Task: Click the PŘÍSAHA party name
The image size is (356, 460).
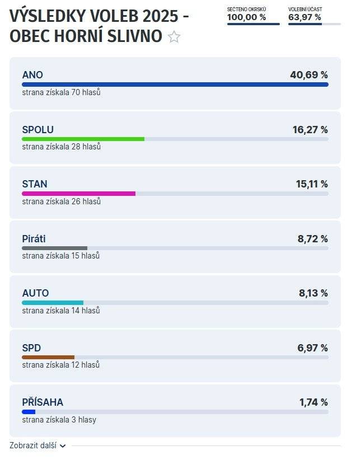Action: (x=43, y=402)
